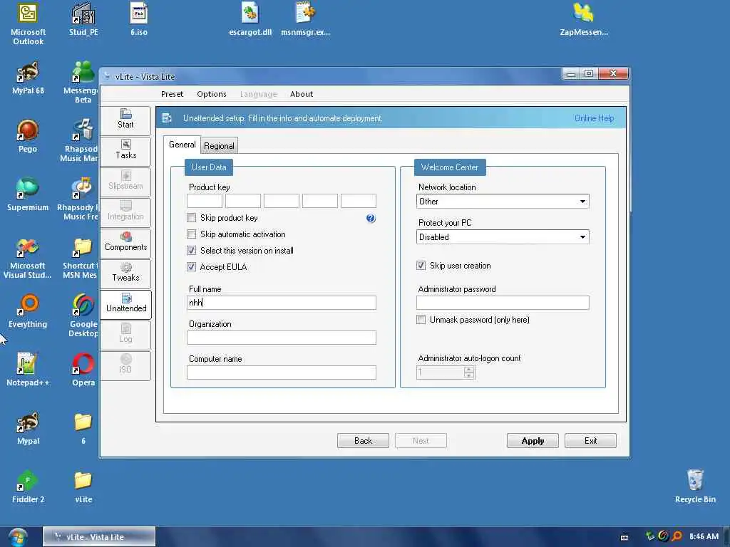Select Notepad++ desktop shortcut
The image size is (730, 547).
(x=28, y=370)
